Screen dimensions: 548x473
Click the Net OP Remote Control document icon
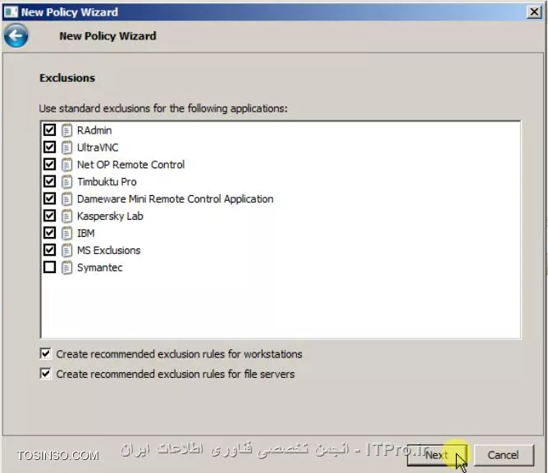[x=66, y=165]
